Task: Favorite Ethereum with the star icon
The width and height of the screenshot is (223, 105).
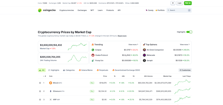Action: click(x=40, y=91)
